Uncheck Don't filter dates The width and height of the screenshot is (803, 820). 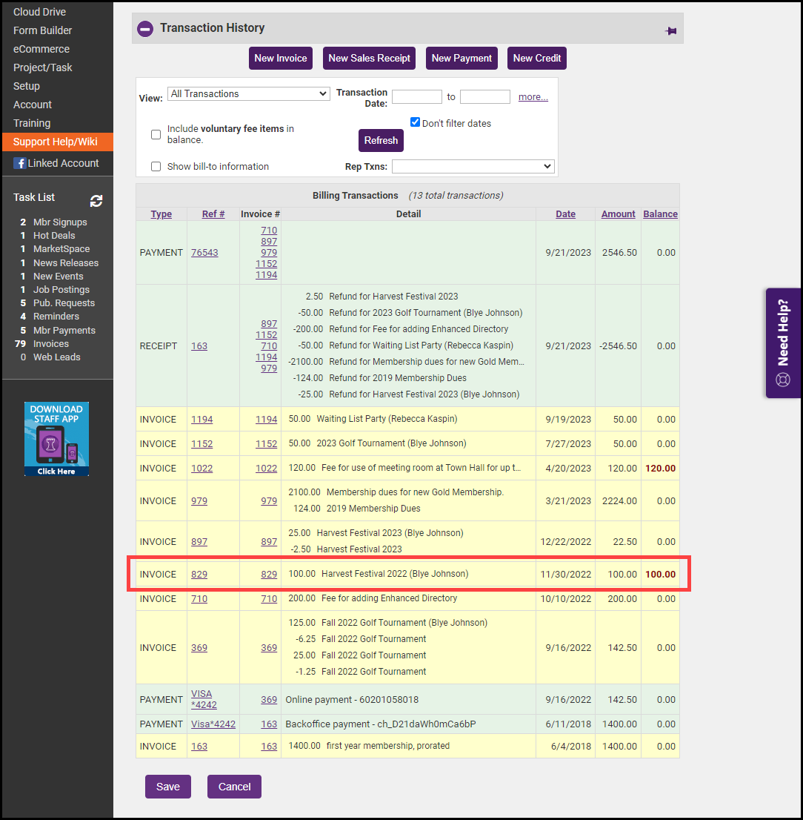click(416, 122)
